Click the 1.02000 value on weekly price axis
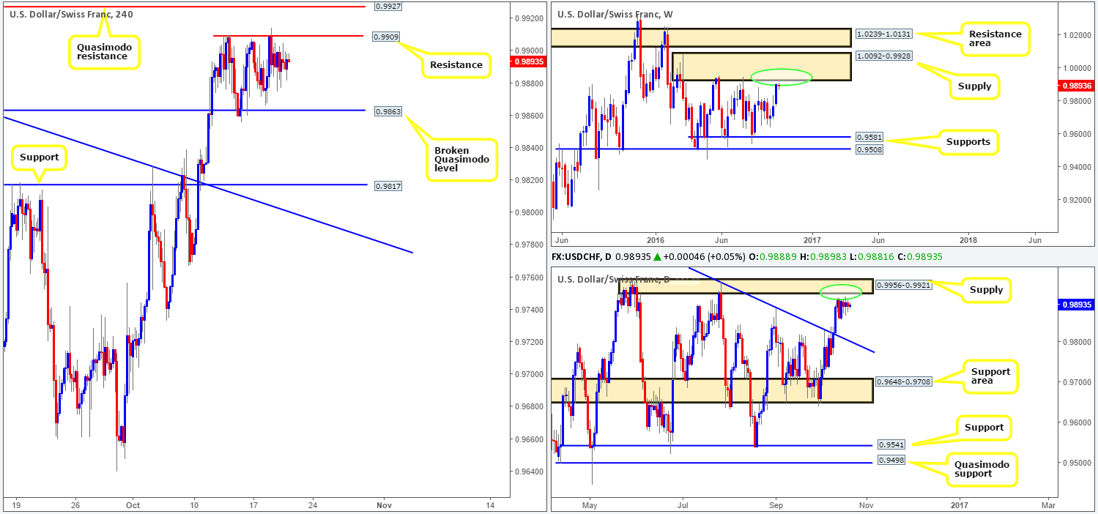This screenshot has height=514, width=1098. coord(1077,35)
